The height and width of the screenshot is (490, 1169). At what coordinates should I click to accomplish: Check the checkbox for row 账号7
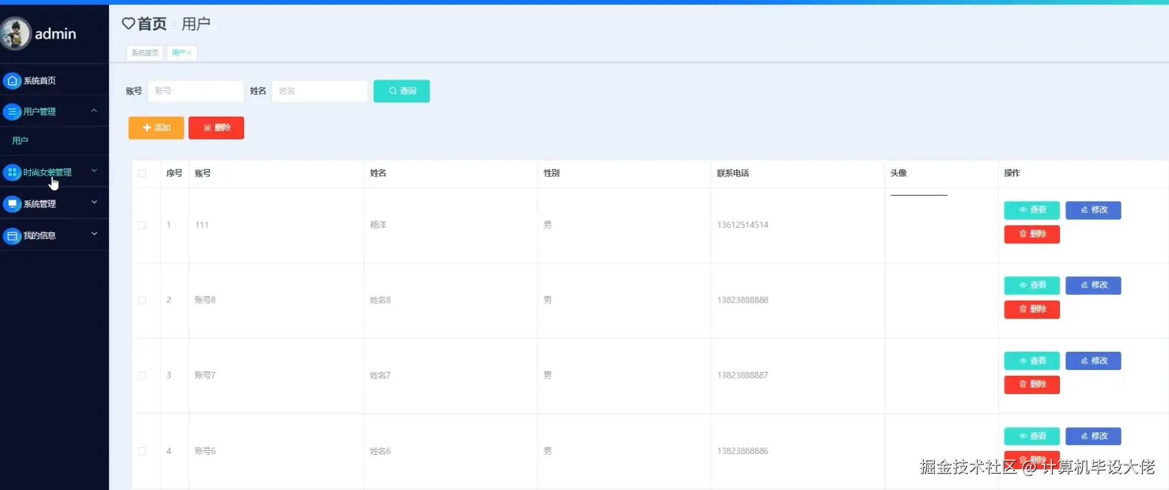[x=142, y=376]
